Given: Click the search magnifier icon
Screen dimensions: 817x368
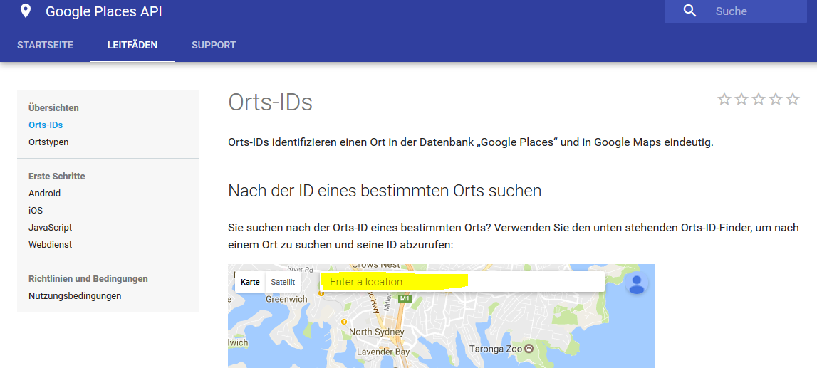Looking at the screenshot, I should [689, 11].
